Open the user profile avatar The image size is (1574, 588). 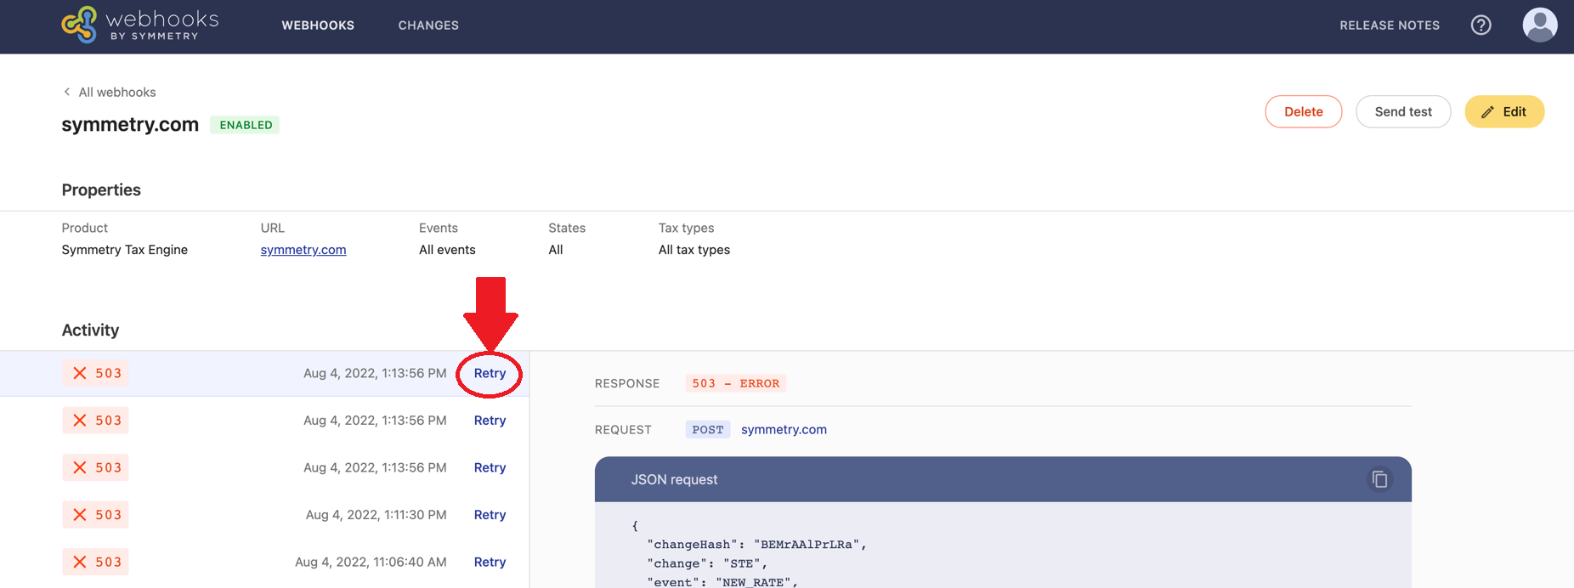pos(1539,25)
